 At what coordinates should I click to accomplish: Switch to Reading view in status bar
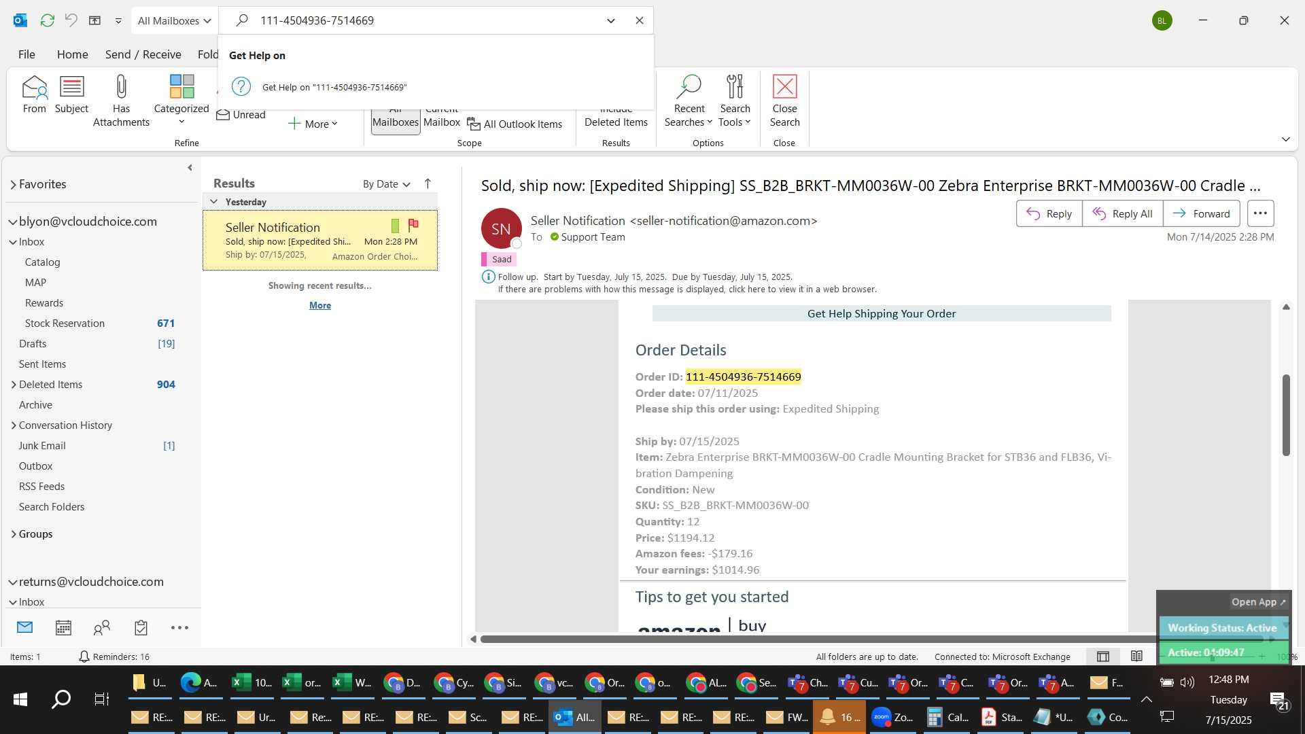1136,657
